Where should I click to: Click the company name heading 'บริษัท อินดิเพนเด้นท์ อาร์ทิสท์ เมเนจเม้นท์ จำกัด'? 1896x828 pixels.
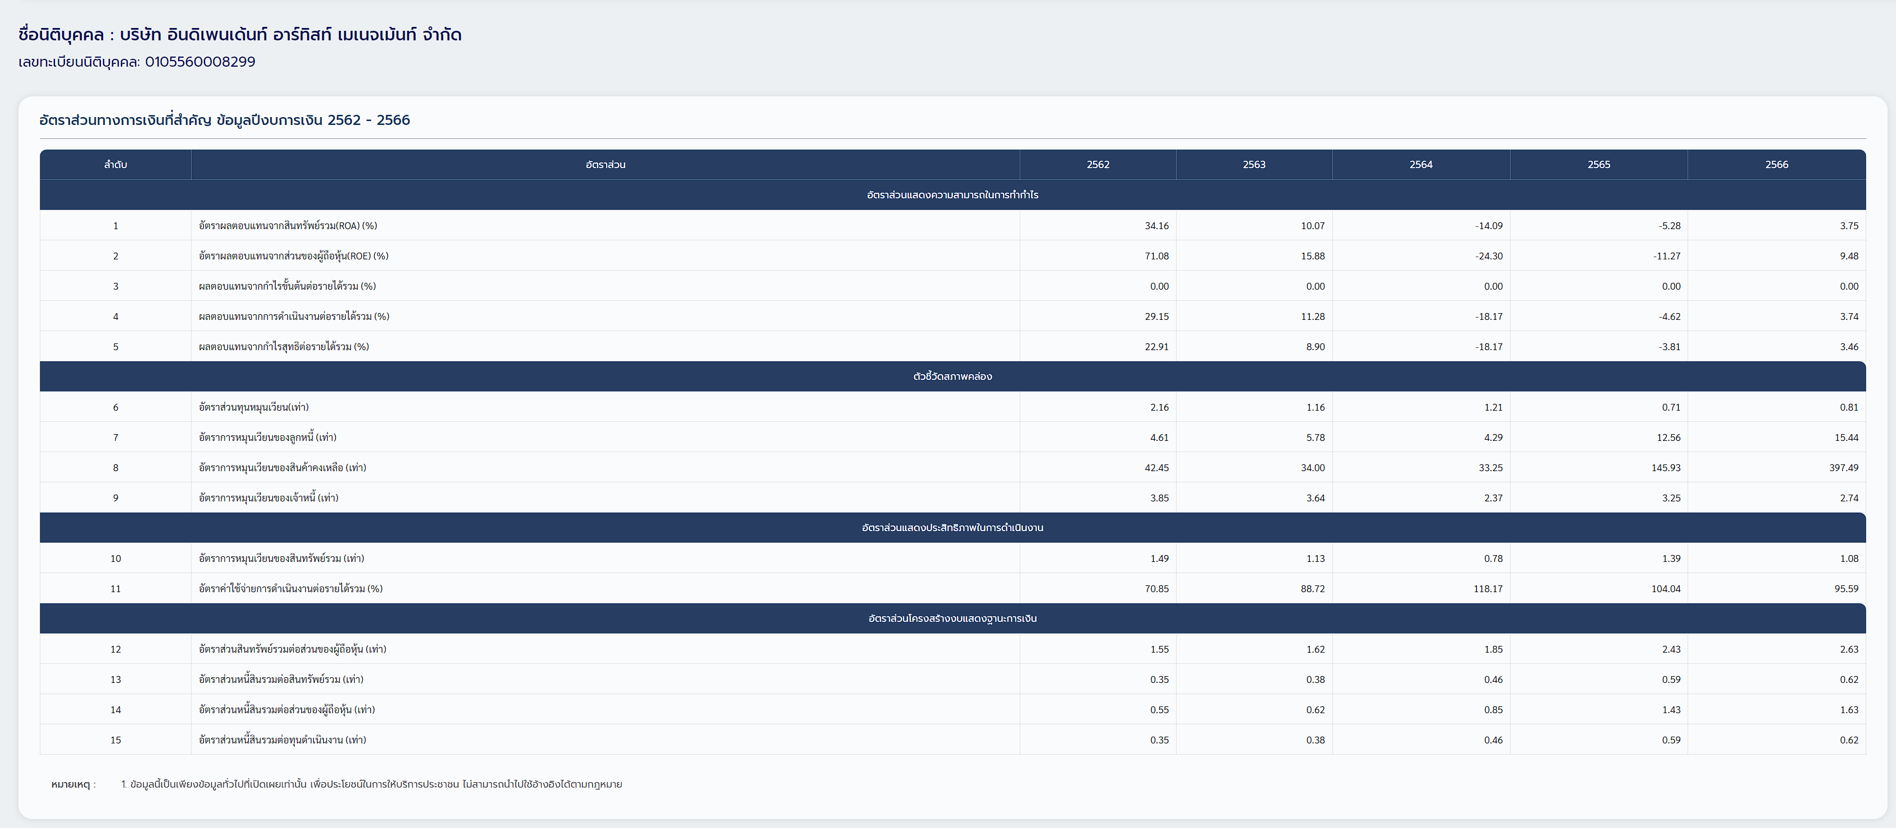click(x=290, y=35)
